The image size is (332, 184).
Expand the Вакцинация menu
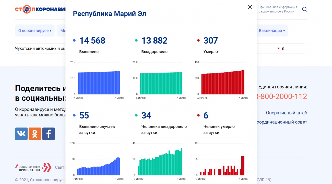pos(272,31)
